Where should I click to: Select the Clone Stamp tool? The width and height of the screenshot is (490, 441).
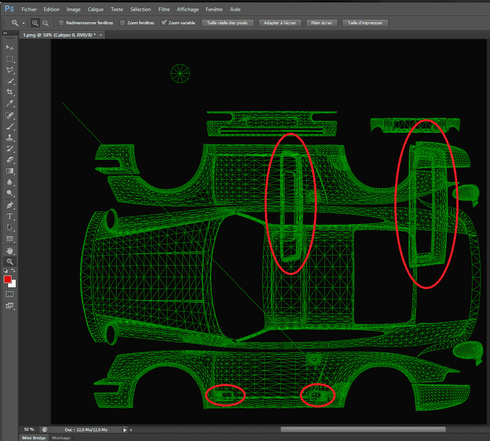[10, 137]
